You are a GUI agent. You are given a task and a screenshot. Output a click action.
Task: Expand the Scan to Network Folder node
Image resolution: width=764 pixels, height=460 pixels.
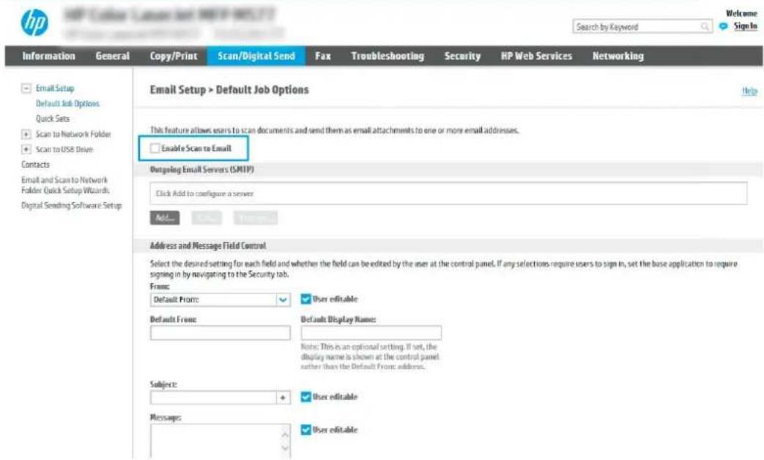pyautogui.click(x=26, y=135)
